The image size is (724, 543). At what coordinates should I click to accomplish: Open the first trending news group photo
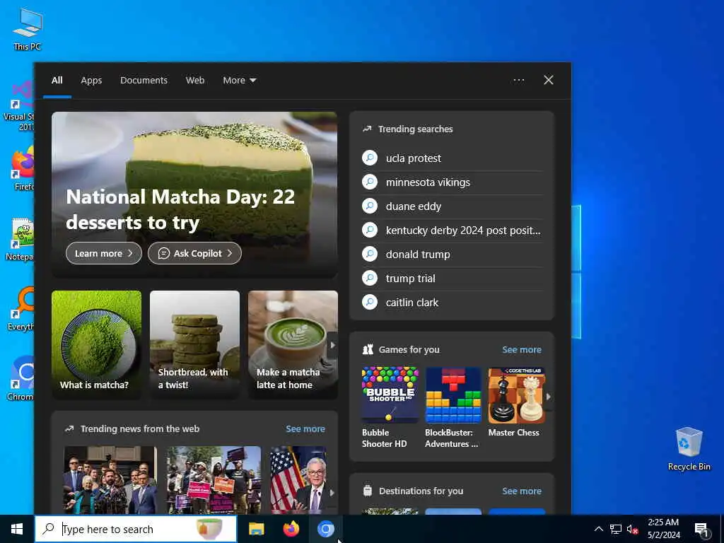pos(110,480)
